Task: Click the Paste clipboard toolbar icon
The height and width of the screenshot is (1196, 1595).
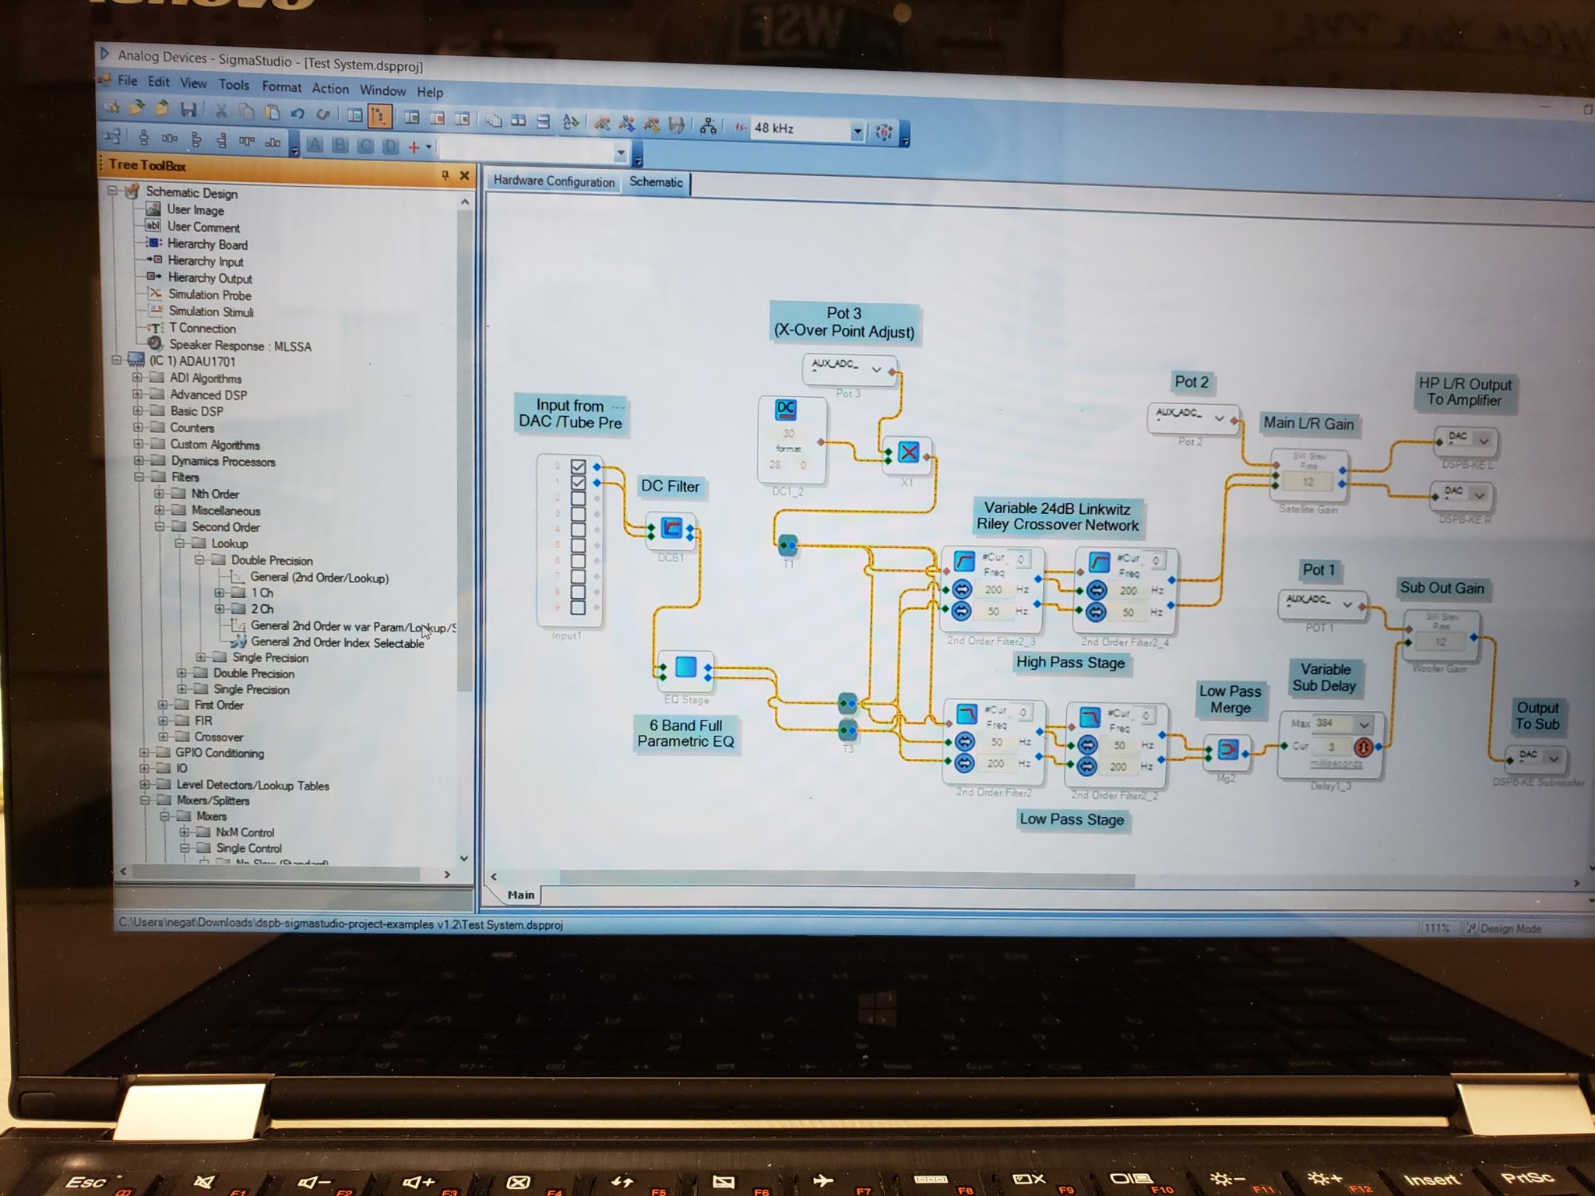Action: [x=272, y=113]
